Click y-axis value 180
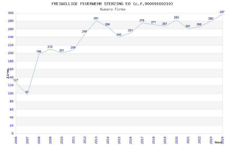This screenshot has width=225, height=145. tap(11, 61)
